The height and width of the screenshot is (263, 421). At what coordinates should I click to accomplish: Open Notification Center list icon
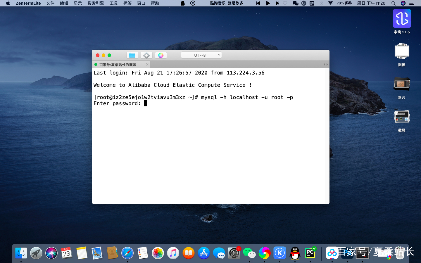[x=412, y=3]
